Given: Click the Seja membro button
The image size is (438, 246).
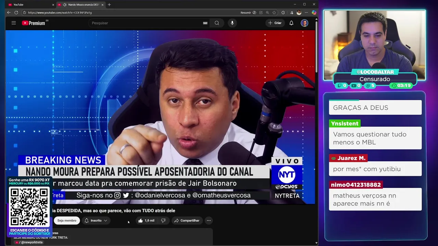Looking at the screenshot, I should click(x=67, y=220).
